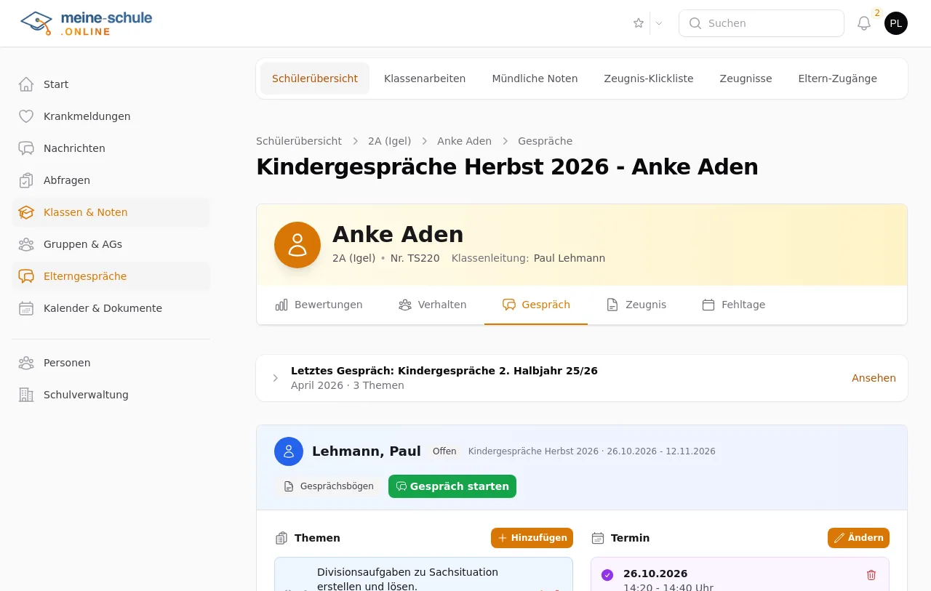
Task: Click Lehmann, Paul's blue avatar icon
Action: point(289,451)
